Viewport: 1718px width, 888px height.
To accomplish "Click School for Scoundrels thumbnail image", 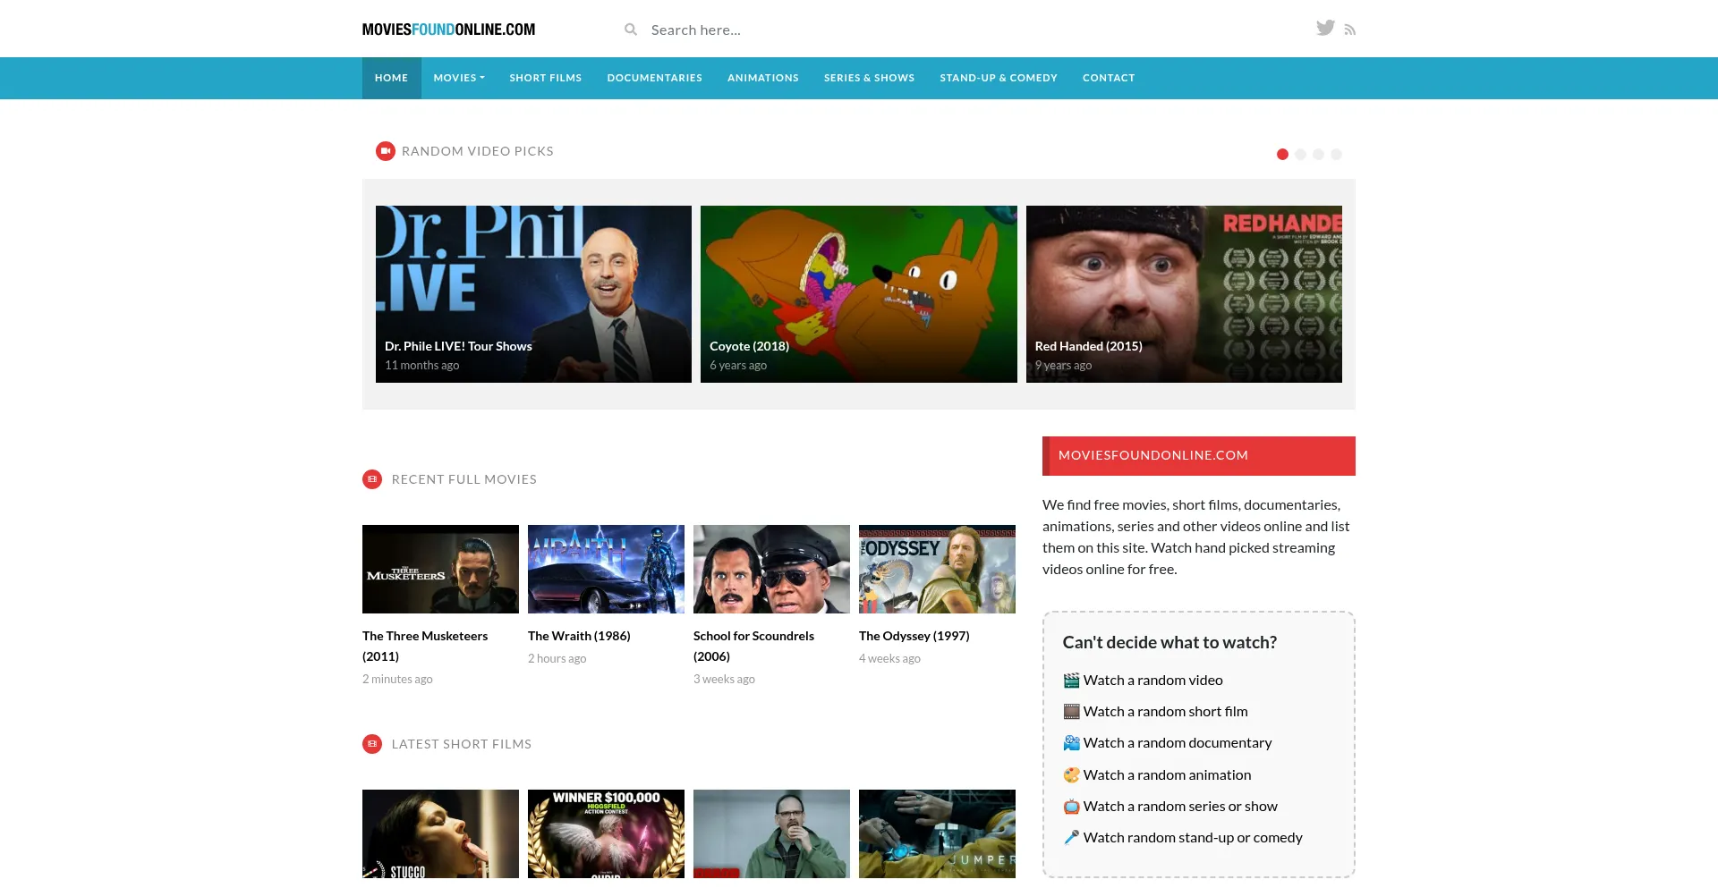I will [x=771, y=569].
